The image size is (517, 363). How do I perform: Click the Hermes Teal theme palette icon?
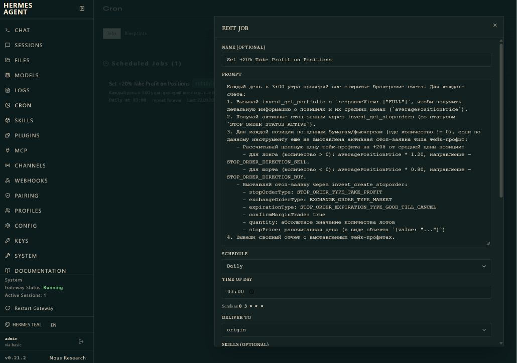[x=8, y=325]
